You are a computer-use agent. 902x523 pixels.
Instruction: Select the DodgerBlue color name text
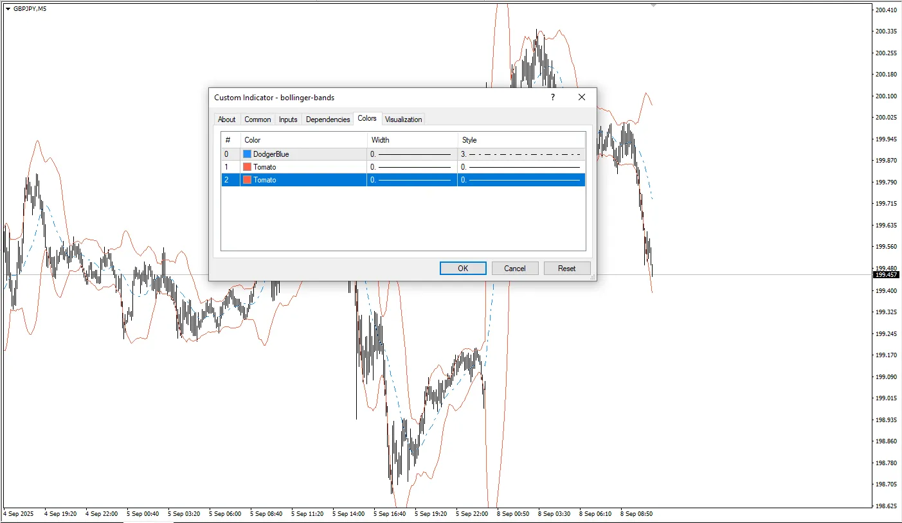[x=271, y=154]
